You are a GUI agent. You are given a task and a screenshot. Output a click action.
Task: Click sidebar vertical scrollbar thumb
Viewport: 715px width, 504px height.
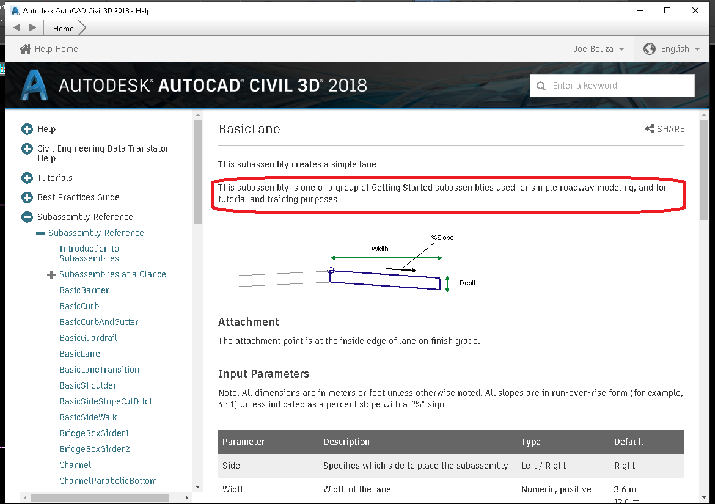click(x=197, y=172)
